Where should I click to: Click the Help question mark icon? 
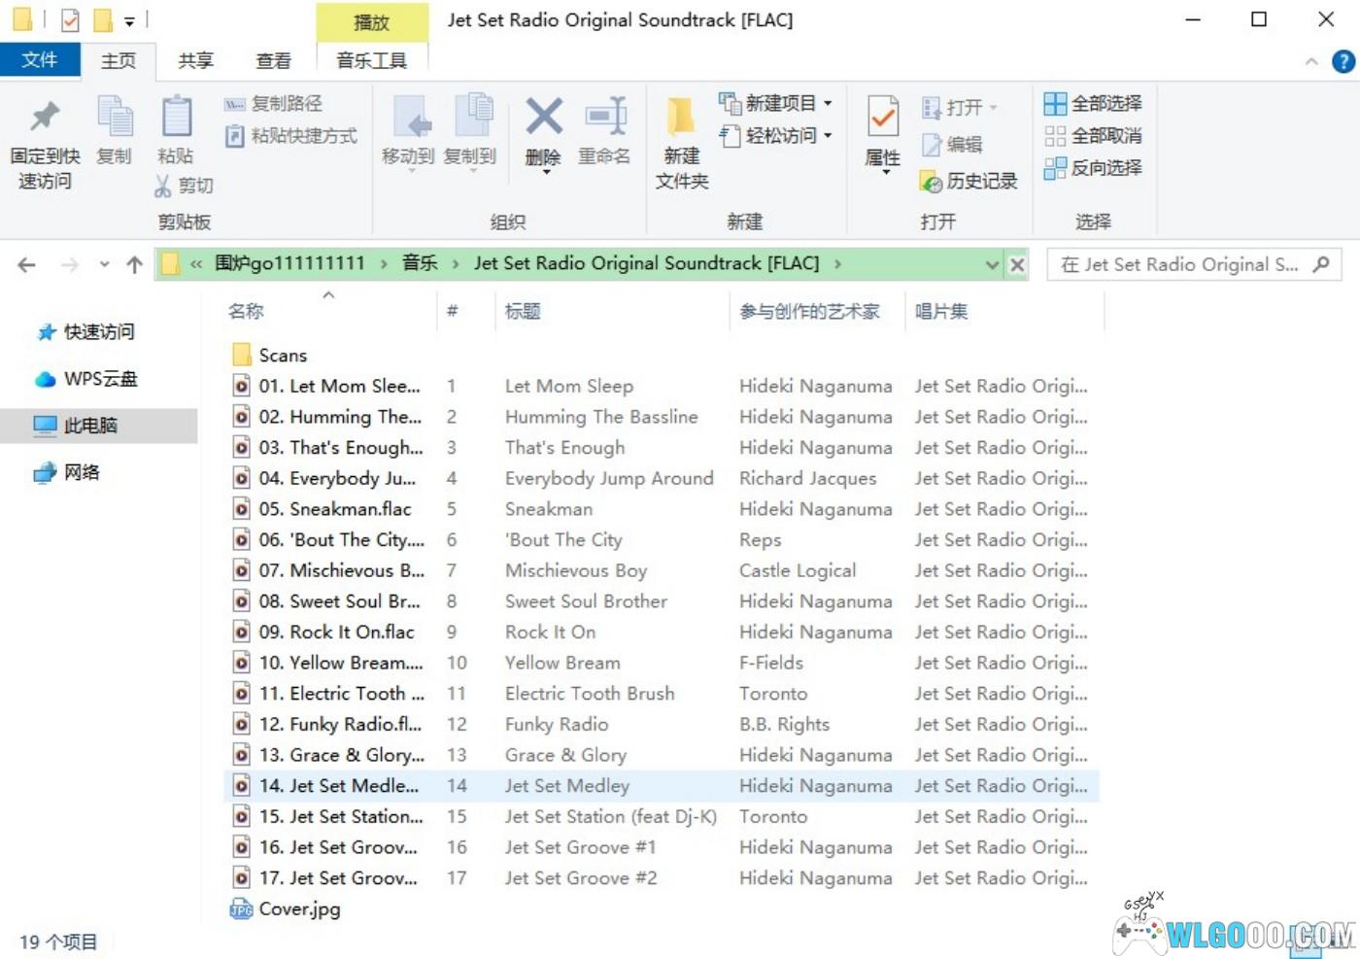1343,61
